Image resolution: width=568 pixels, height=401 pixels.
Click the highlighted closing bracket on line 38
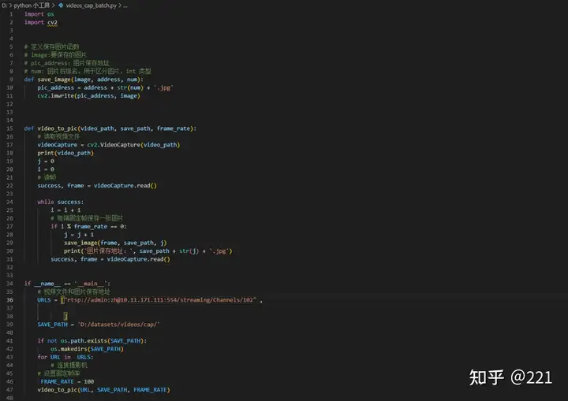click(65, 316)
